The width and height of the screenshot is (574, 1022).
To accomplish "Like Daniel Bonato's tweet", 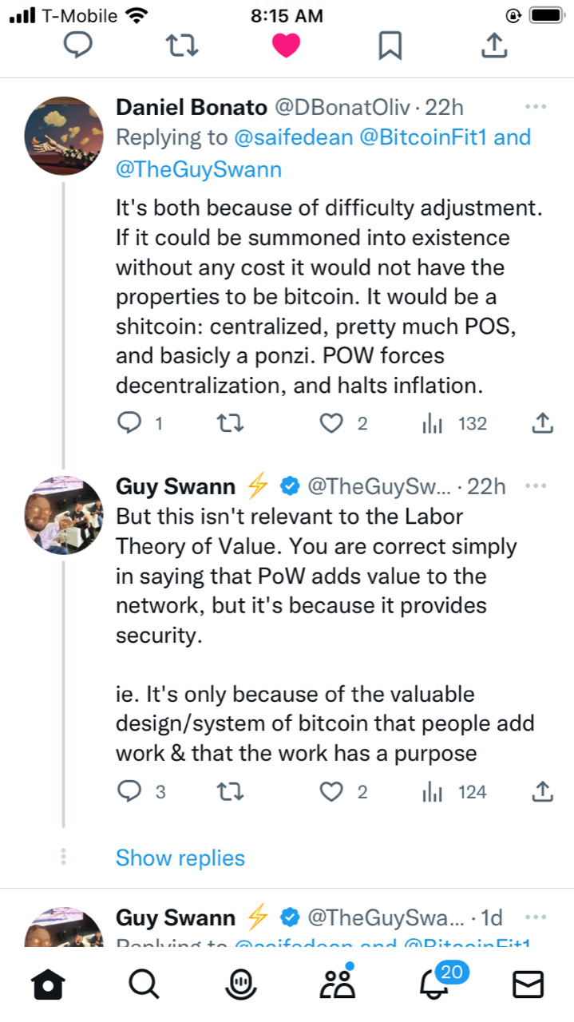I will [x=331, y=423].
